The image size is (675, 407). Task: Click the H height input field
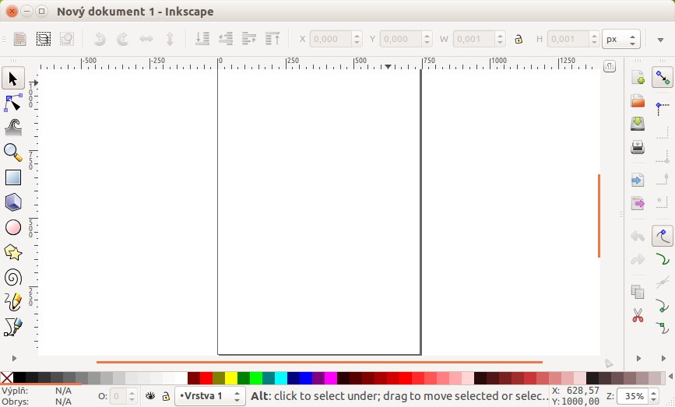click(x=568, y=39)
